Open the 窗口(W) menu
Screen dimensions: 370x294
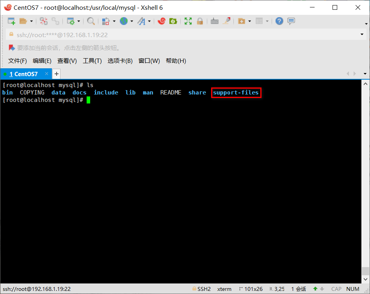(x=149, y=61)
